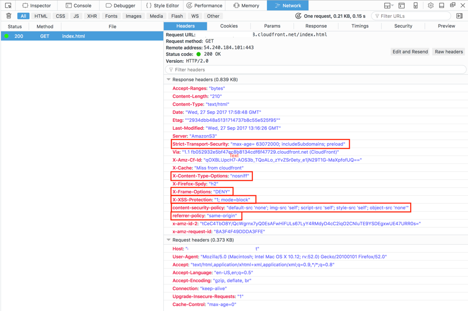Viewport: 468px width, 311px height.
Task: Toggle the Images filter
Action: point(133,15)
